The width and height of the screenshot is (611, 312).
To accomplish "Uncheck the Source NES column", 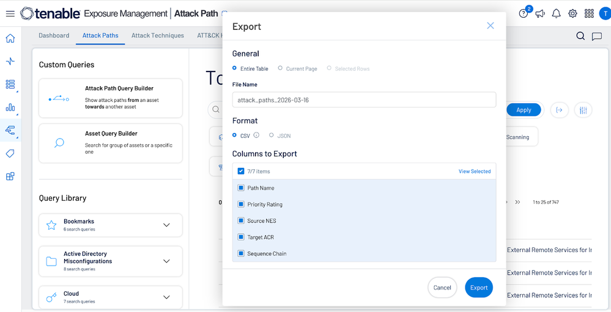I will pos(241,220).
